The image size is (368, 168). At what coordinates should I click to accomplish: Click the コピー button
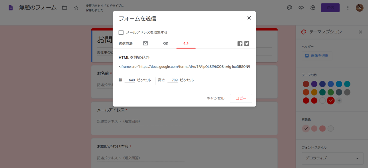click(x=241, y=98)
